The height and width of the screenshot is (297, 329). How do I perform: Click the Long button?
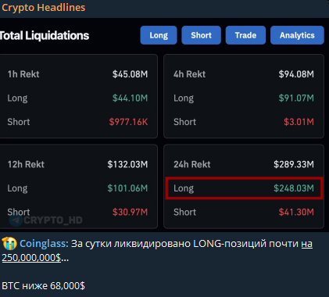click(159, 35)
